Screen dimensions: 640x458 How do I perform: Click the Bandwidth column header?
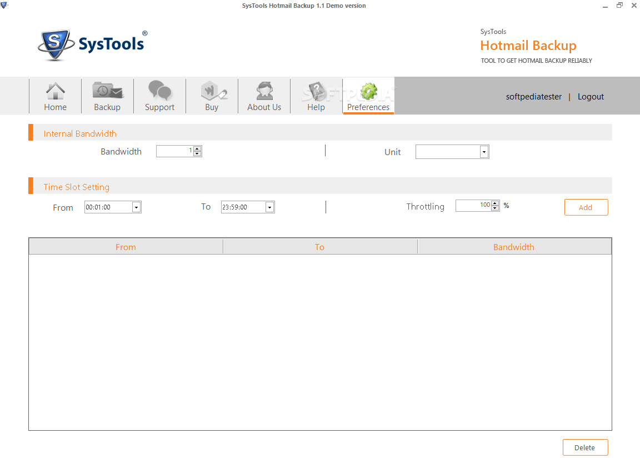click(514, 247)
